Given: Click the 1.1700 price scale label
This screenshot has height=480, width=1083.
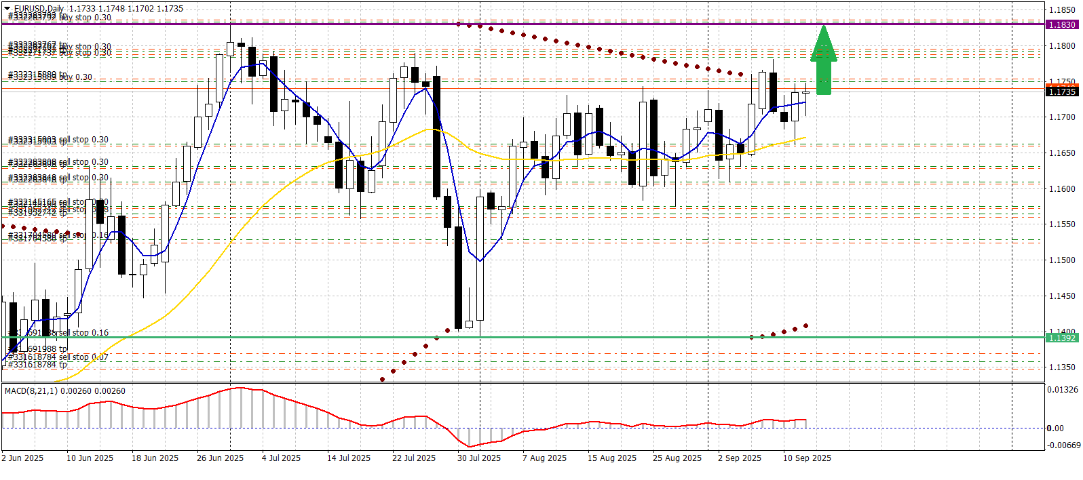Looking at the screenshot, I should (x=1062, y=117).
